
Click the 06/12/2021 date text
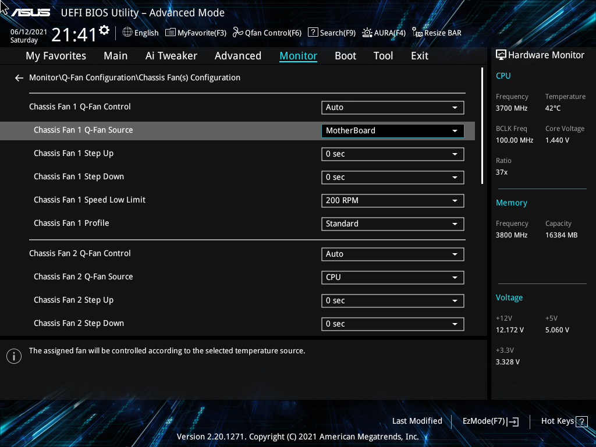coord(29,32)
